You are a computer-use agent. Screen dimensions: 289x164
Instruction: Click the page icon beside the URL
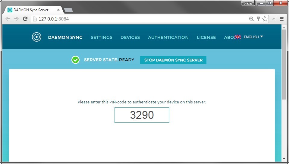pyautogui.click(x=35, y=19)
